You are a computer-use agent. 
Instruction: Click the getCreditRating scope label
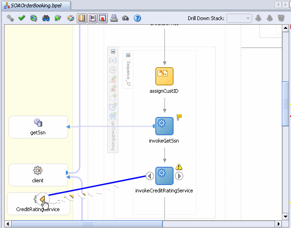[113, 136]
